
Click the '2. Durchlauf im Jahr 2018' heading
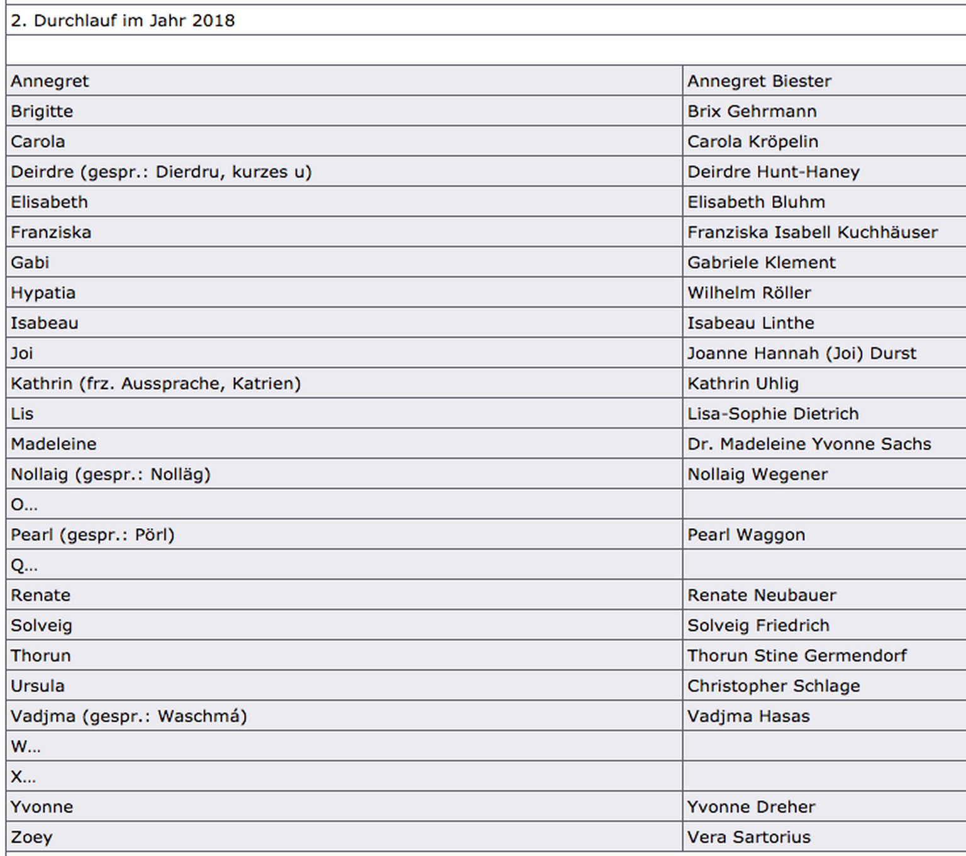click(123, 21)
